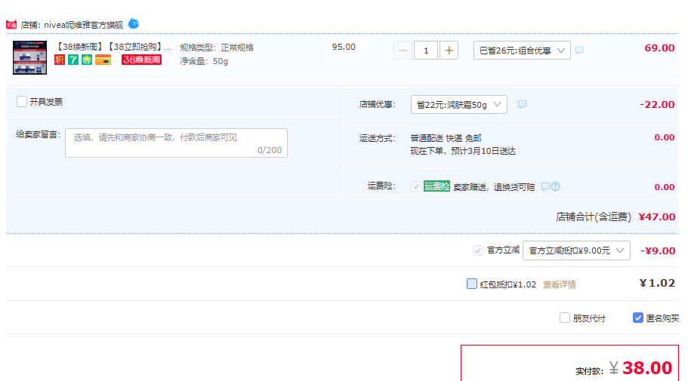Click the green 运费险 badge

point(437,186)
